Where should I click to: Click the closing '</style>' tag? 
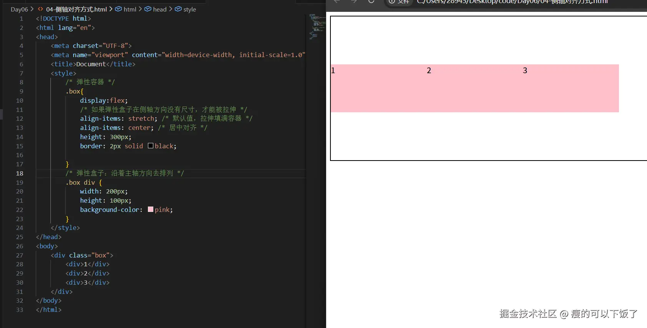(x=65, y=228)
